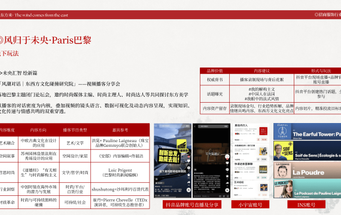Click The Earful Tower podcast banner

pos(307,131)
